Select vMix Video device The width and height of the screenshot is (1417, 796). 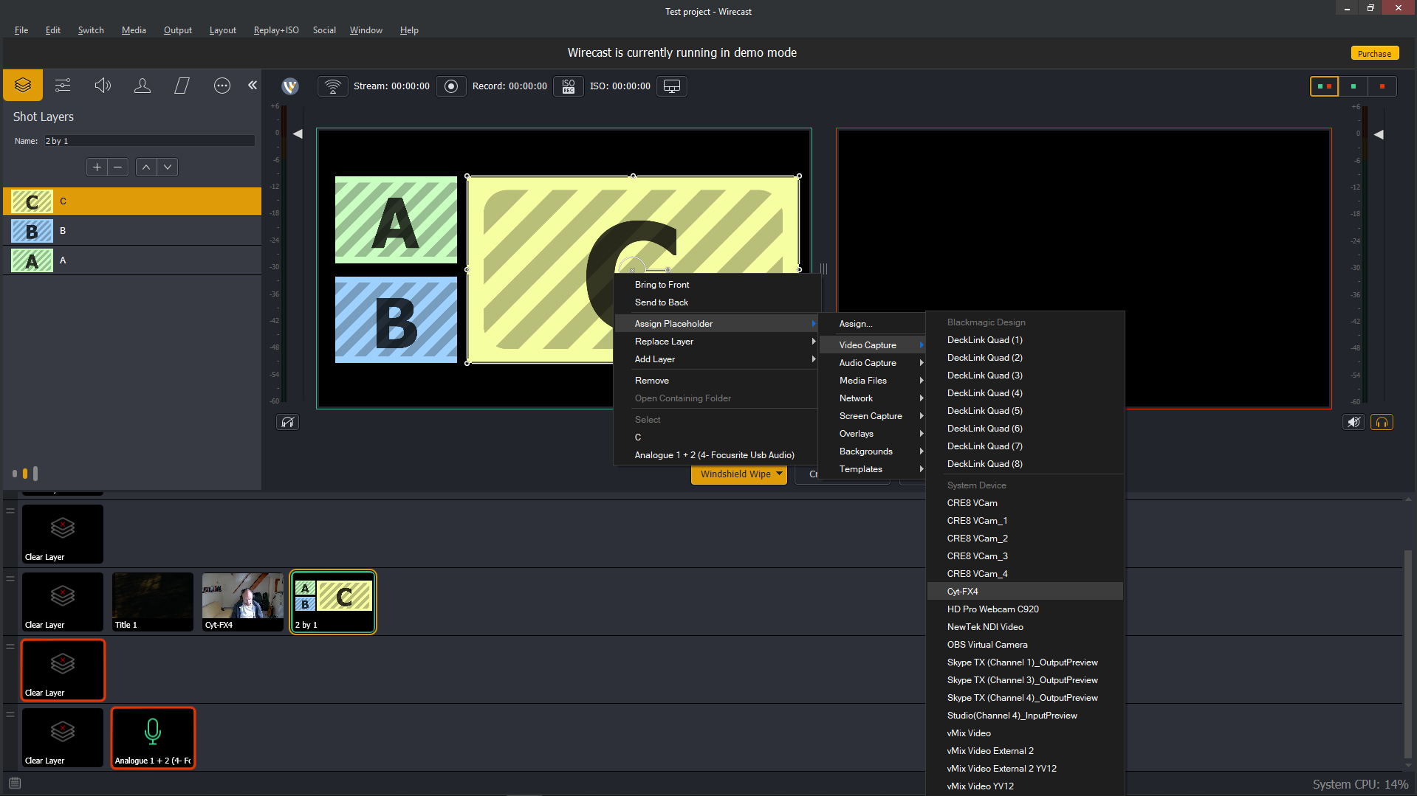pyautogui.click(x=1025, y=733)
